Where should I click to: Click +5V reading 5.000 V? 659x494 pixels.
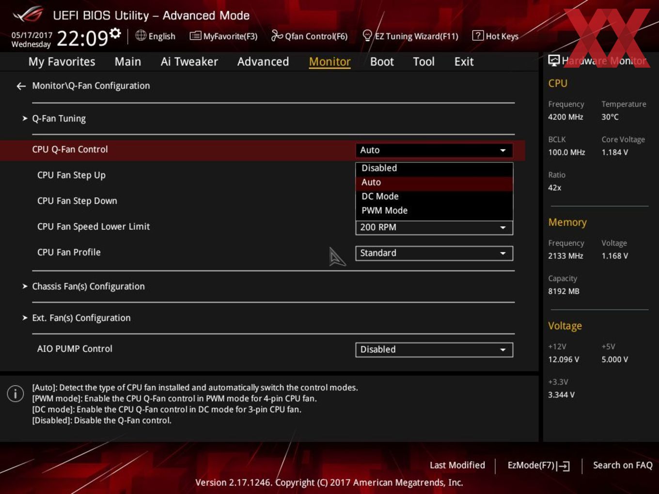tap(614, 359)
